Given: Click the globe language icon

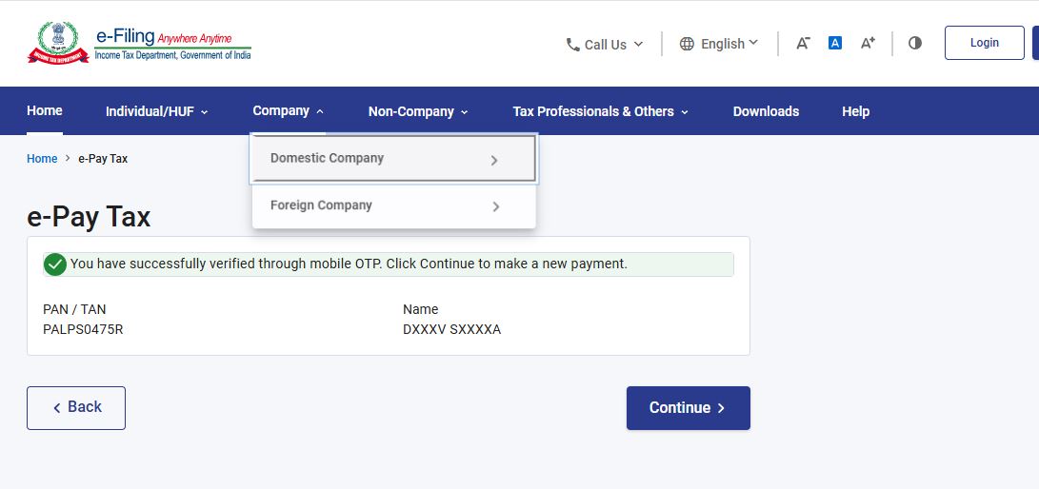Looking at the screenshot, I should pyautogui.click(x=687, y=44).
